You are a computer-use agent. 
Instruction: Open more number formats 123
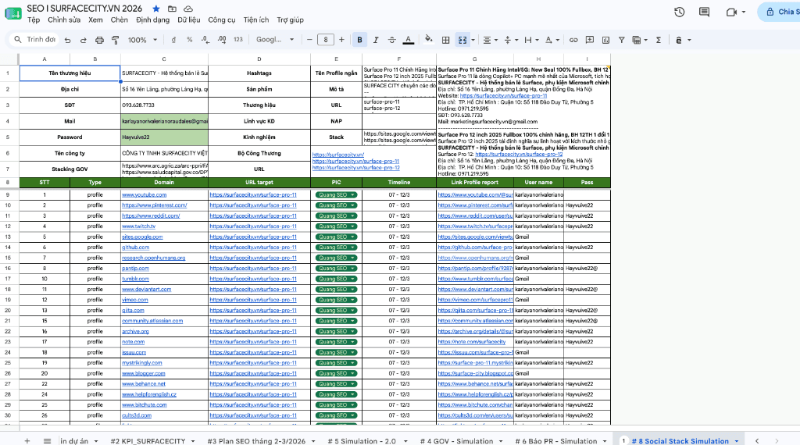238,40
